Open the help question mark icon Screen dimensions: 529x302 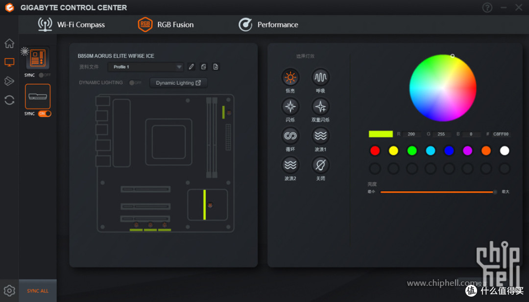(487, 7)
